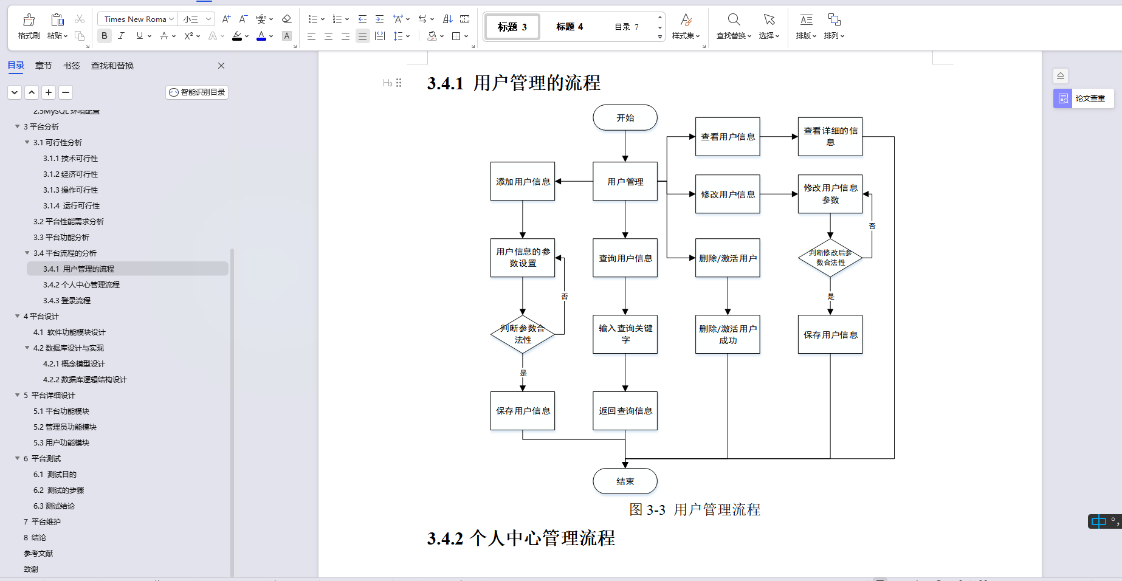The width and height of the screenshot is (1122, 581).
Task: Toggle the character shading (A) button
Action: (x=286, y=36)
